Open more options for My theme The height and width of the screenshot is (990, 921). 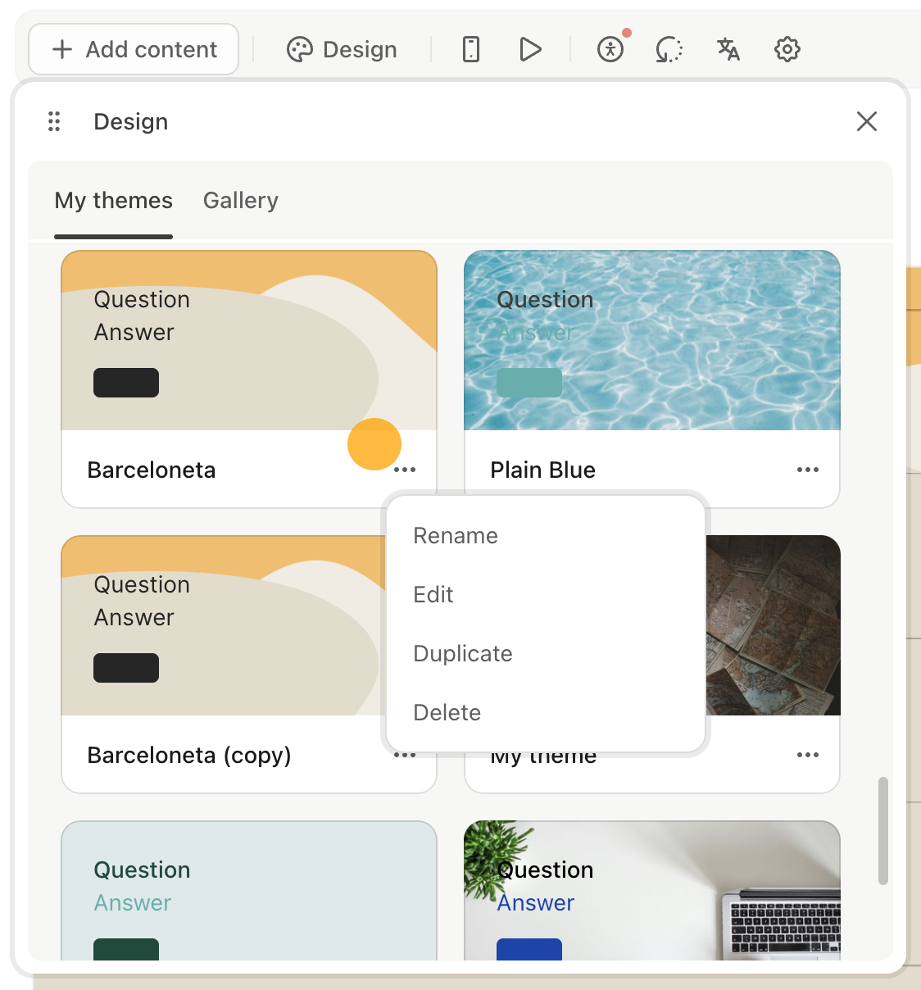(x=808, y=755)
